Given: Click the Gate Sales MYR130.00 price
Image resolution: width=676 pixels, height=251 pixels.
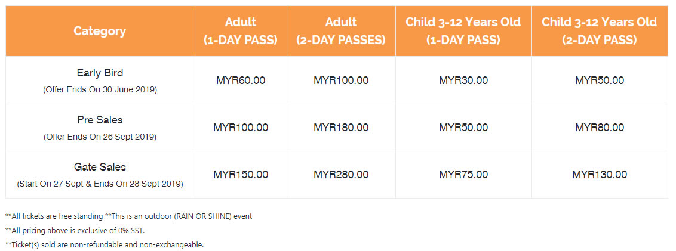Looking at the screenshot, I should (599, 174).
